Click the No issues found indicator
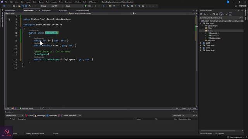This screenshot has height=139, width=248. 26,108
